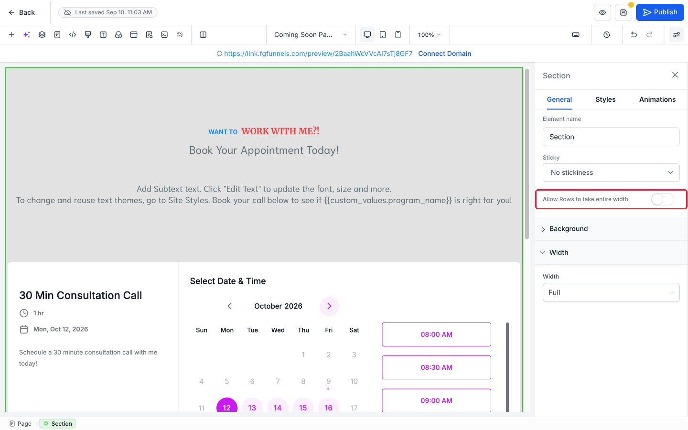Screen dimensions: 688x430
Task: Switch to mobile view
Action: click(398, 34)
